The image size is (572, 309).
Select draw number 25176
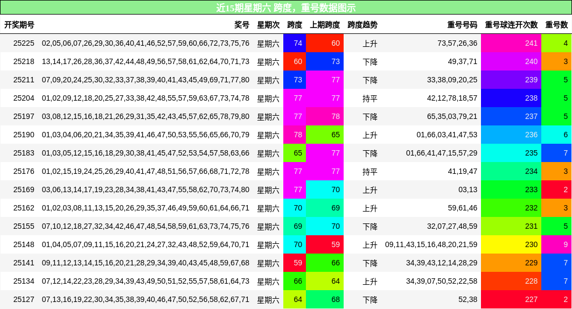tap(24, 172)
